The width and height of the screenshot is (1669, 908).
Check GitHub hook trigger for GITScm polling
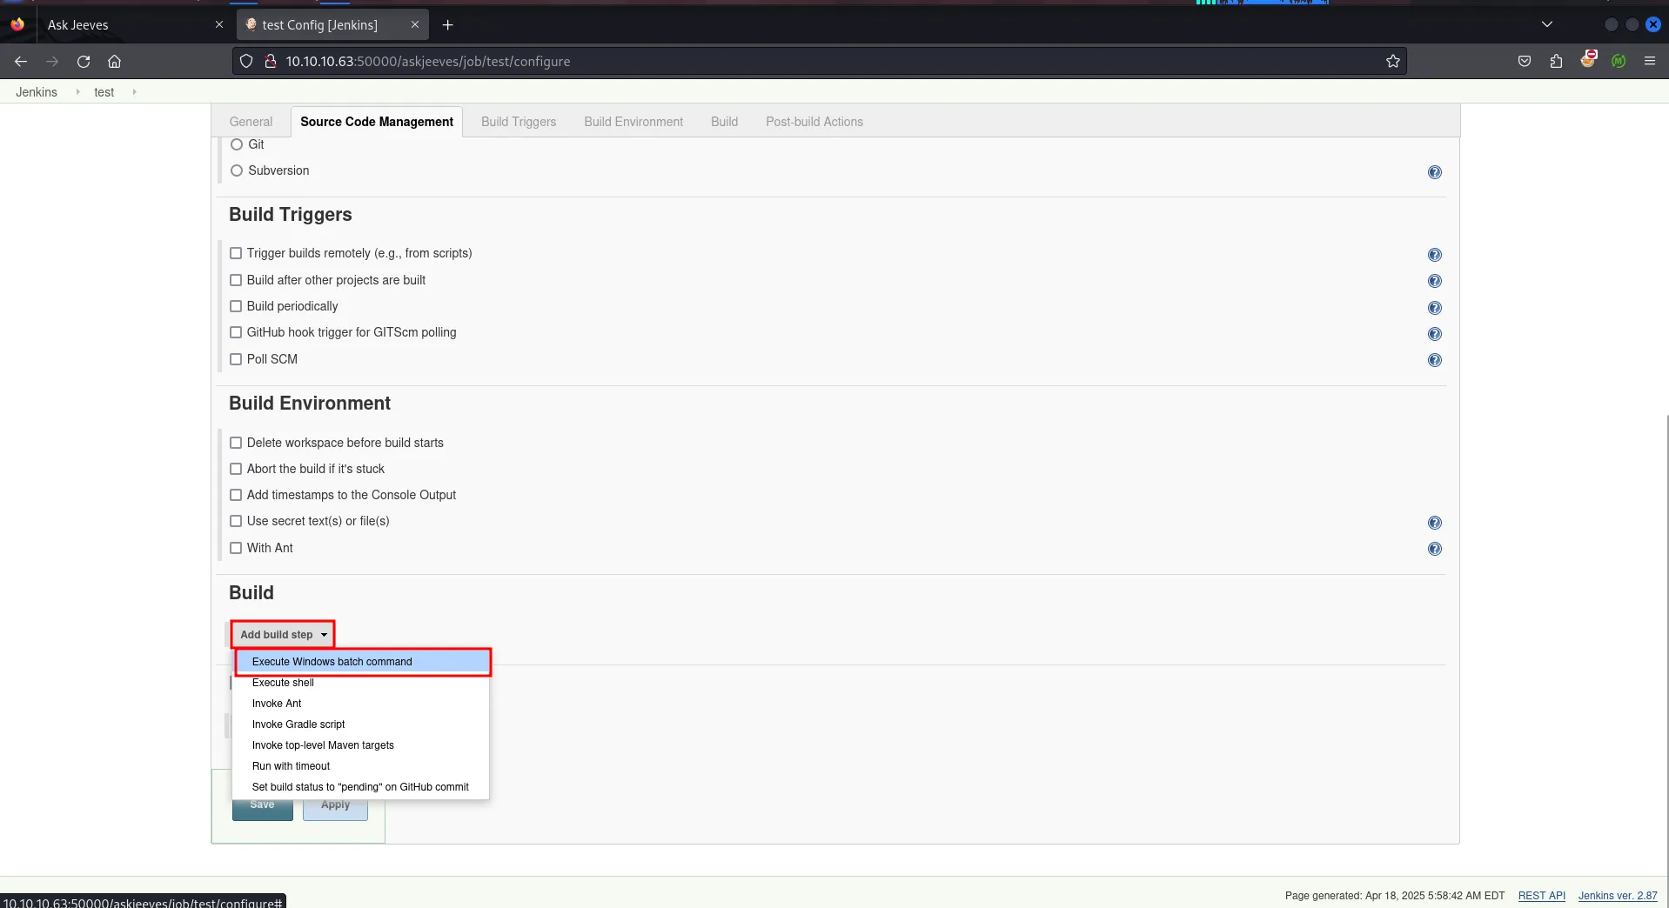(x=236, y=332)
